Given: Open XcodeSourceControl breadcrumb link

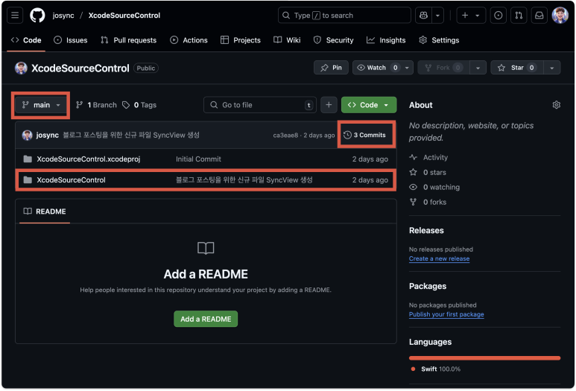Looking at the screenshot, I should [x=124, y=16].
